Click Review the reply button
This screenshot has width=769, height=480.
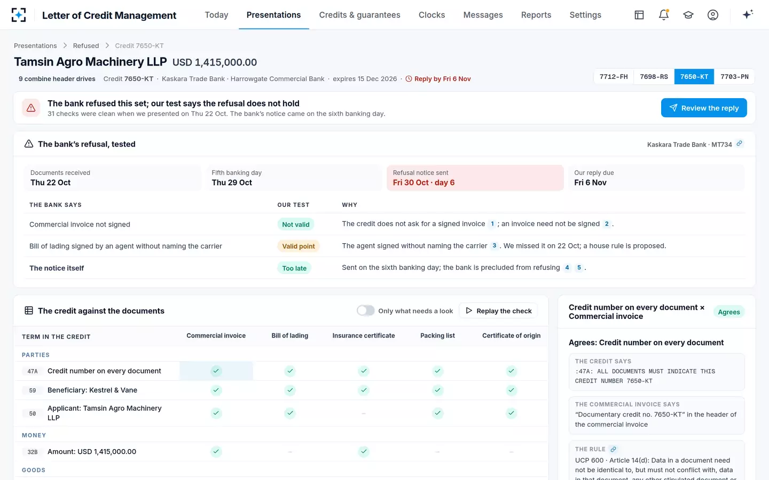click(704, 108)
